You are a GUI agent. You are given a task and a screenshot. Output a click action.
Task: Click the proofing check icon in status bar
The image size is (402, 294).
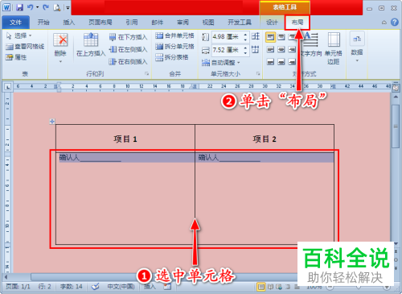[95, 287]
